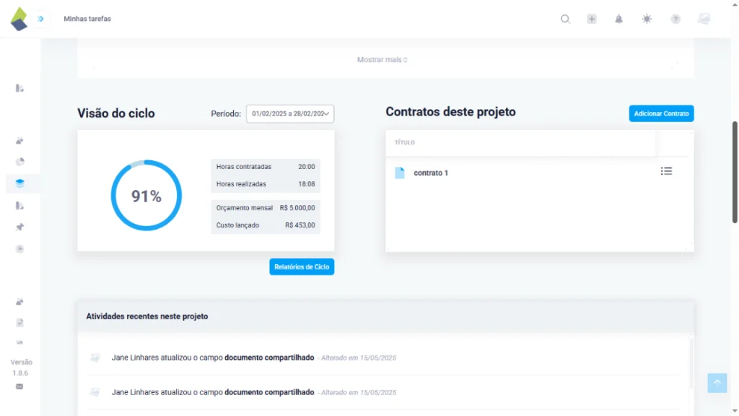Open the clock icon in sidebar
The width and height of the screenshot is (739, 416).
coord(20,248)
